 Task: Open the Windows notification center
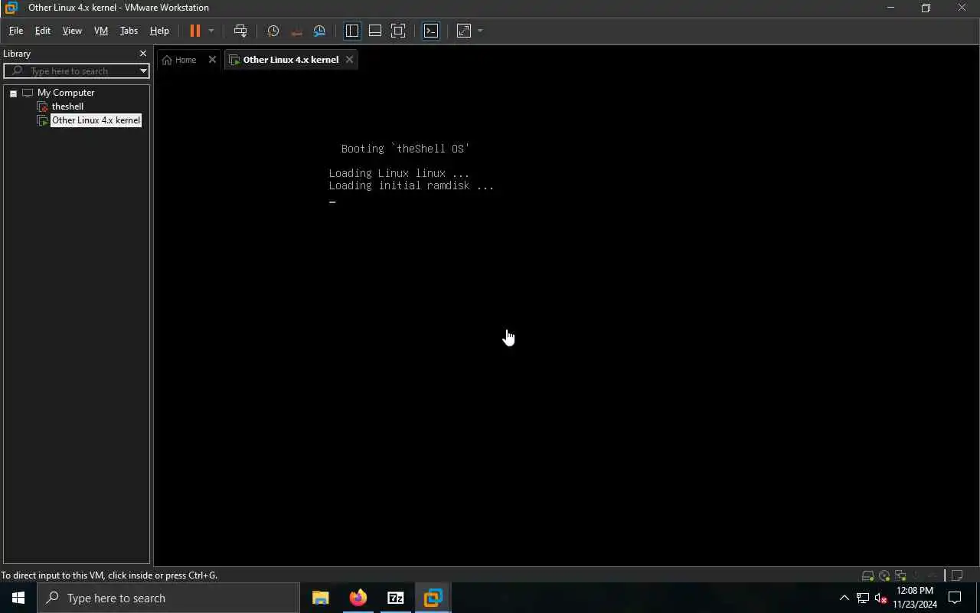[x=955, y=598]
